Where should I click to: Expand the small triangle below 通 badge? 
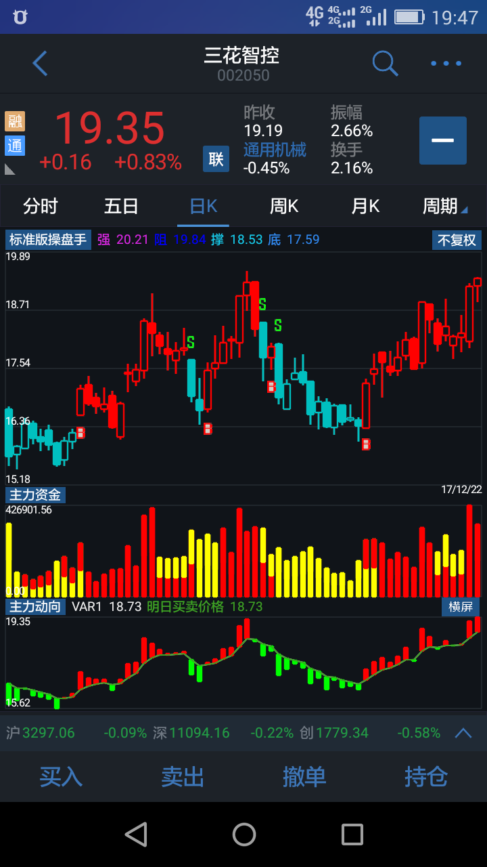coord(9,169)
